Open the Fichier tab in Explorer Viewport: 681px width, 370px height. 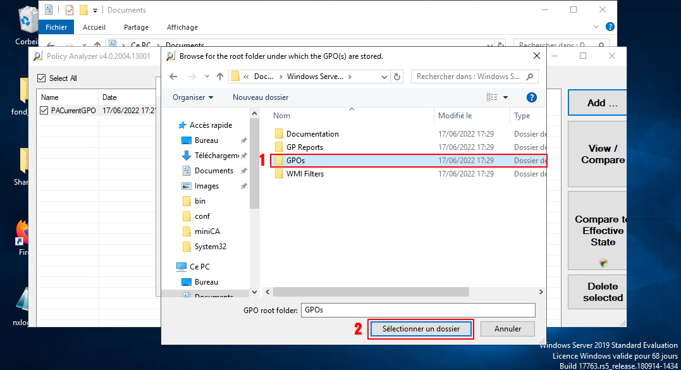(56, 27)
